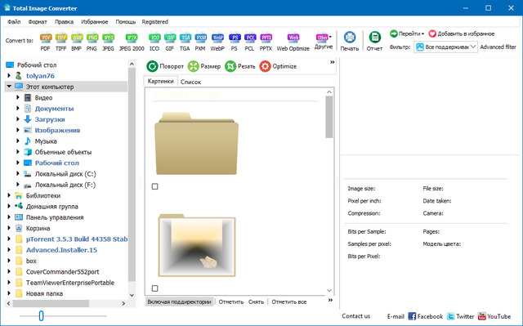Click Снять to unmark files

click(x=256, y=301)
